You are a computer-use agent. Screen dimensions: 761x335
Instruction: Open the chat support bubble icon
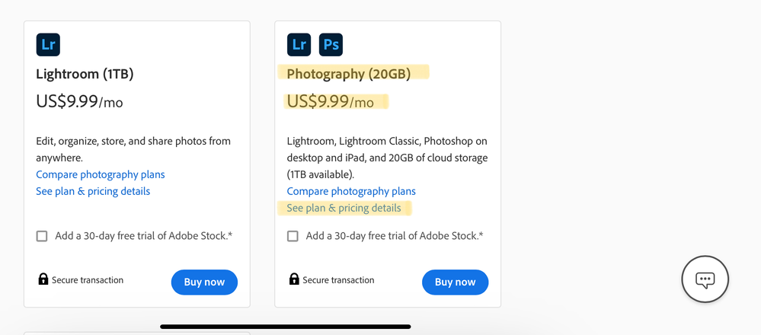(x=705, y=279)
